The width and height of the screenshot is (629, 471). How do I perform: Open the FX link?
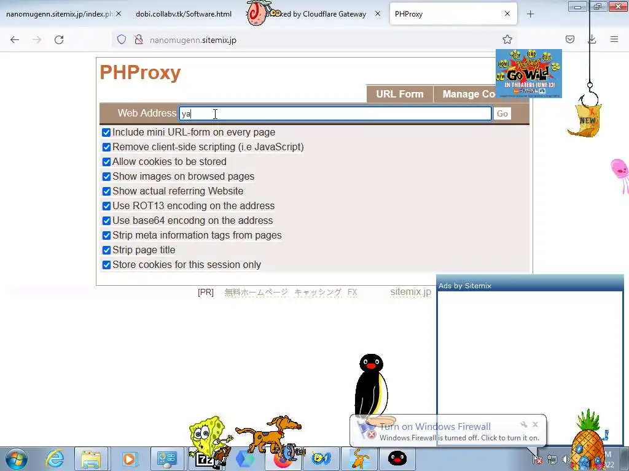point(352,293)
